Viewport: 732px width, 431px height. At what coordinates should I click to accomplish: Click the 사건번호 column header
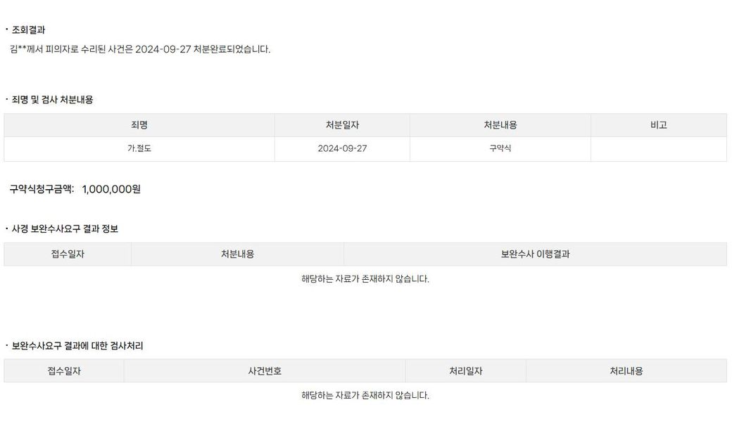pyautogui.click(x=265, y=371)
